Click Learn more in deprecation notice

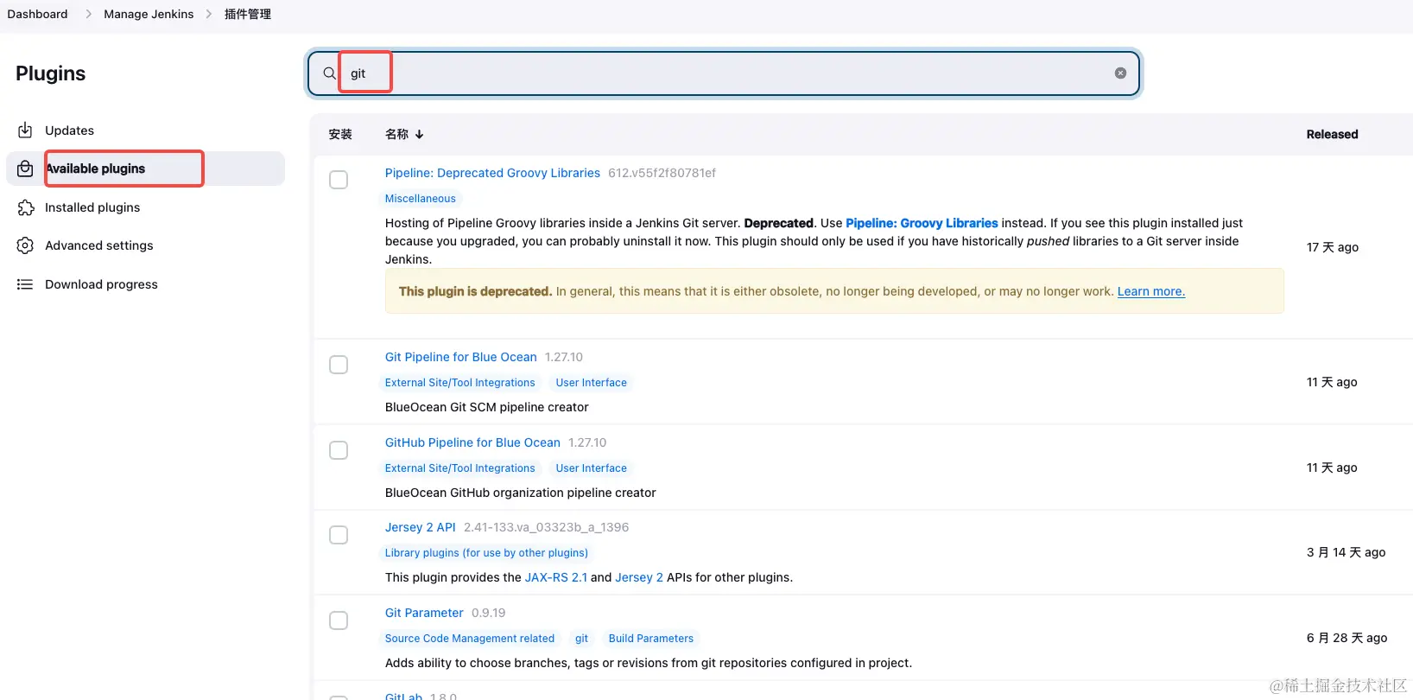[x=1151, y=291]
